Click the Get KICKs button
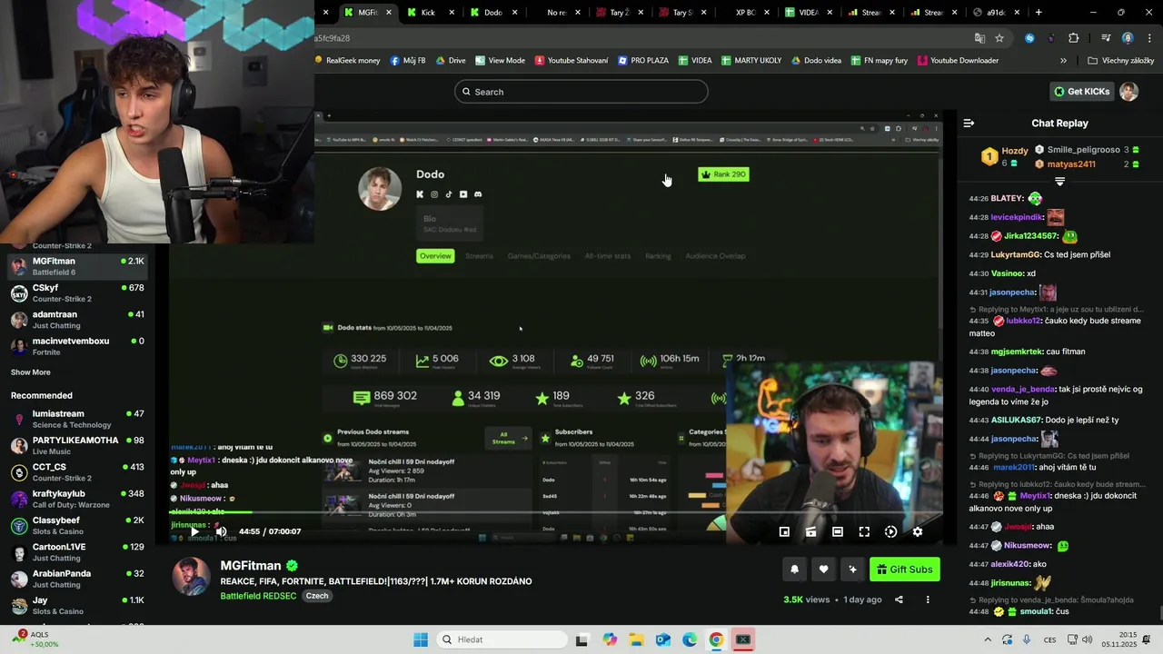The height and width of the screenshot is (654, 1163). point(1082,92)
